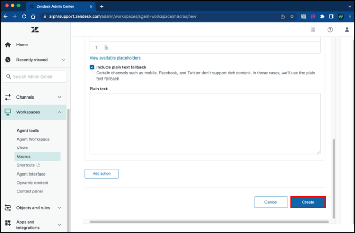Click the Home label in the sidebar
Viewport: 355px width, 233px height.
22,45
